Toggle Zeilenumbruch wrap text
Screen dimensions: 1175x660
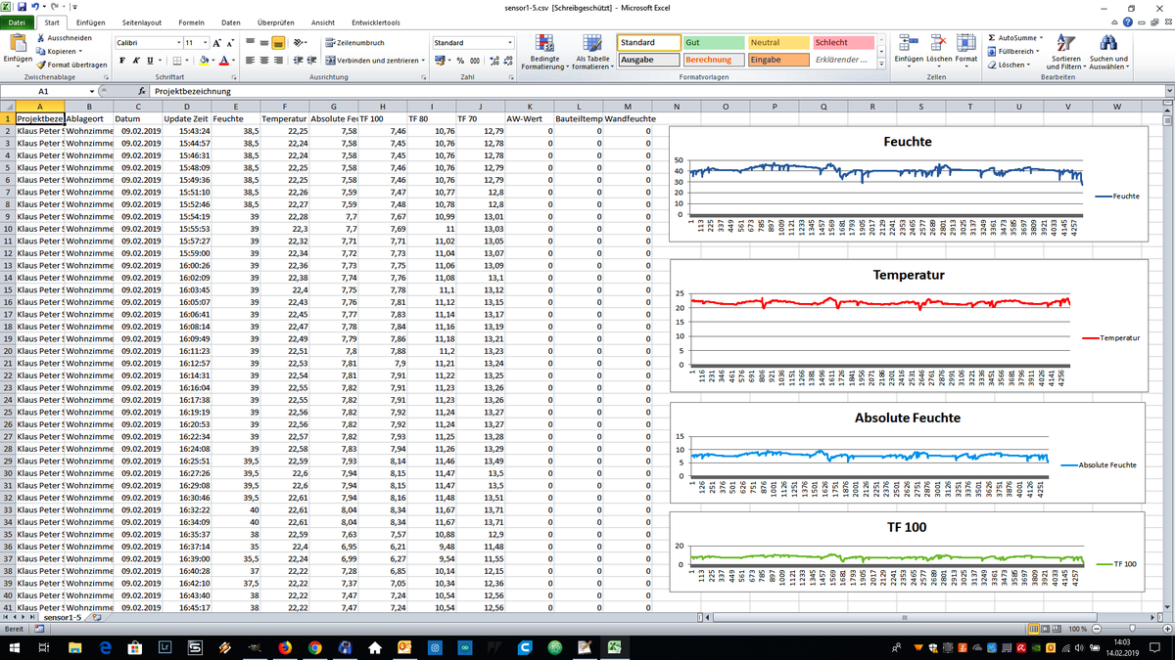click(352, 43)
